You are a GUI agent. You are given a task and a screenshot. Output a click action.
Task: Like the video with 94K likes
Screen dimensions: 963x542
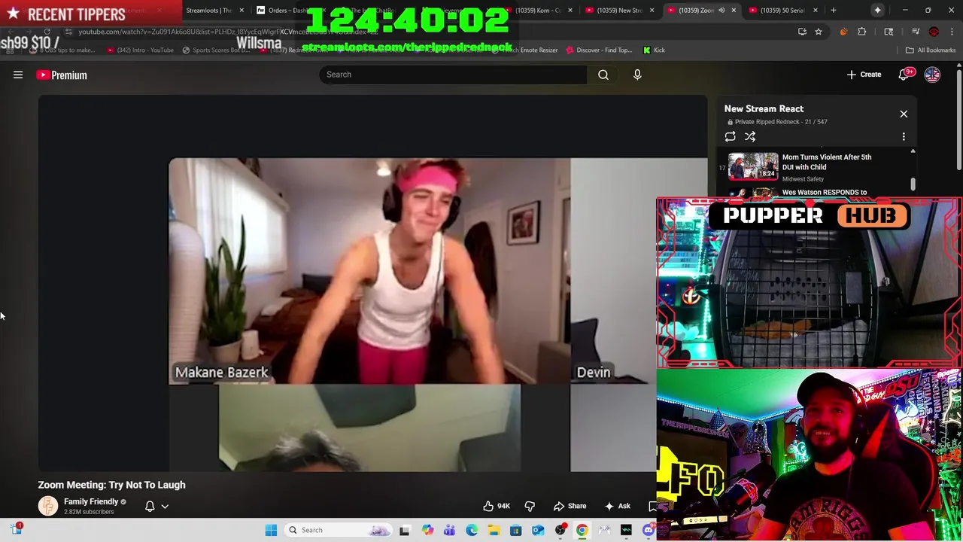[497, 506]
